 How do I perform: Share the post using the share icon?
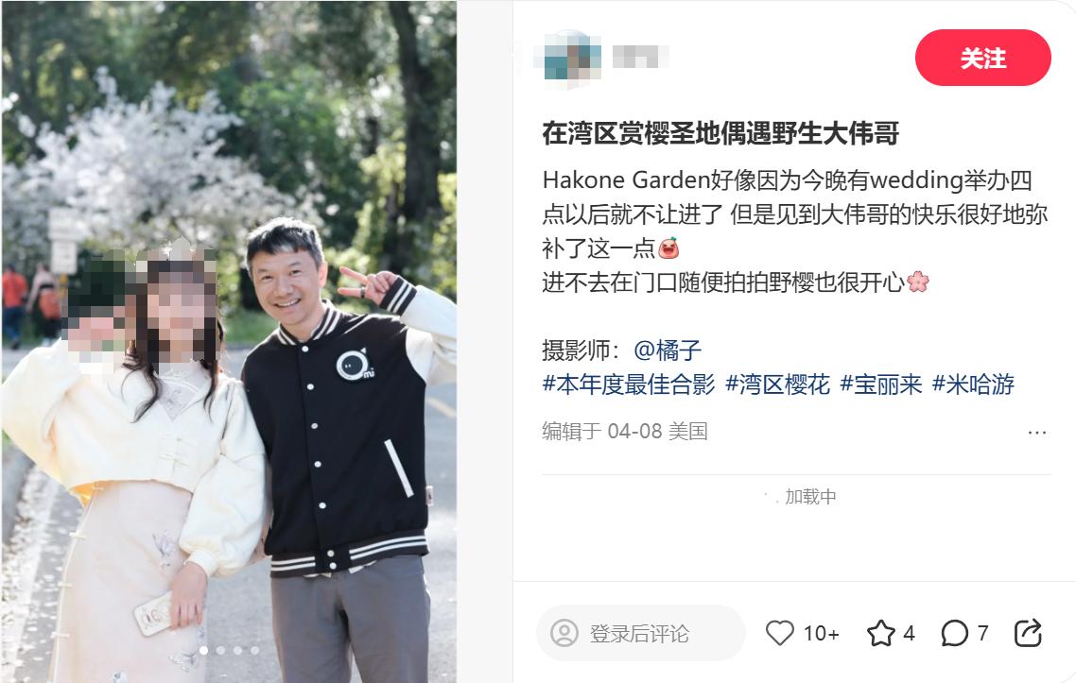click(1028, 633)
